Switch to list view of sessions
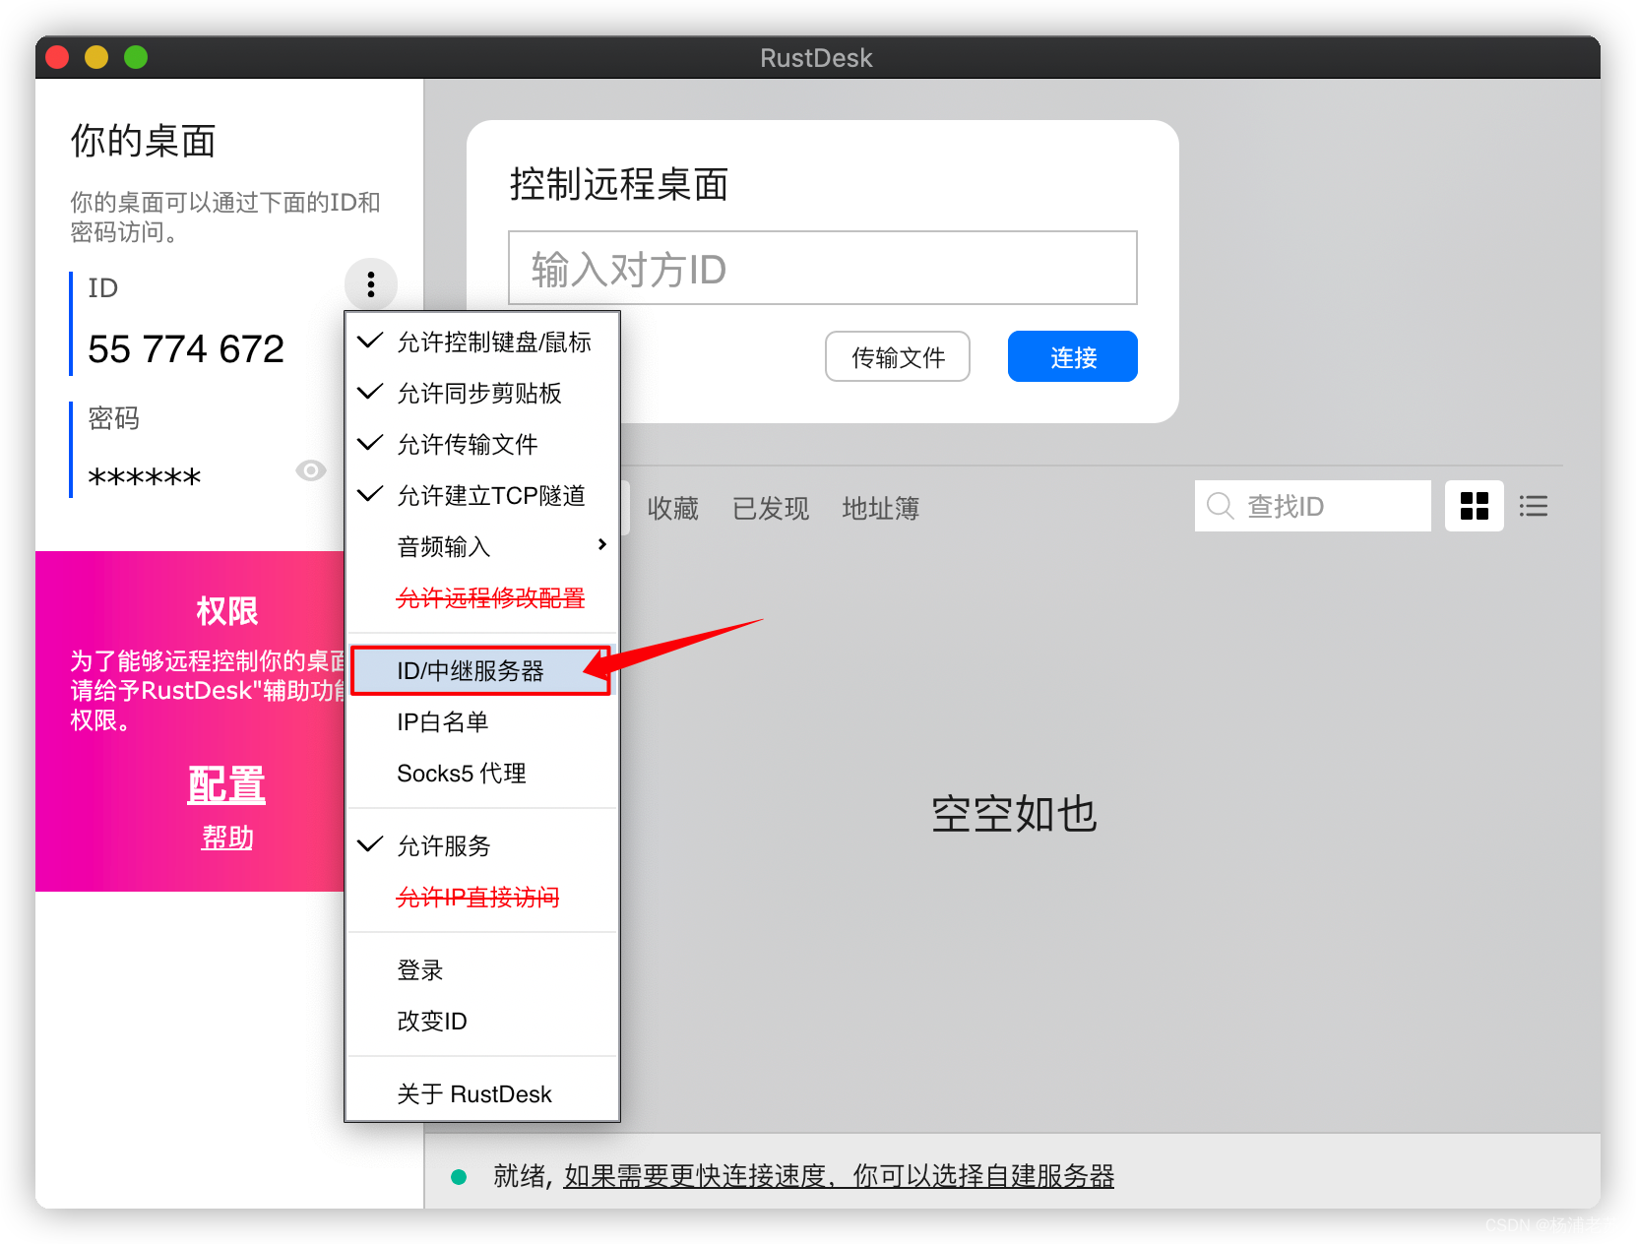 click(1534, 506)
